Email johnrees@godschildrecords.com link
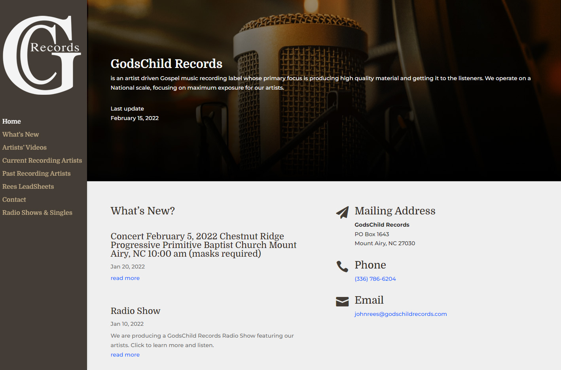This screenshot has width=561, height=370. [401, 314]
